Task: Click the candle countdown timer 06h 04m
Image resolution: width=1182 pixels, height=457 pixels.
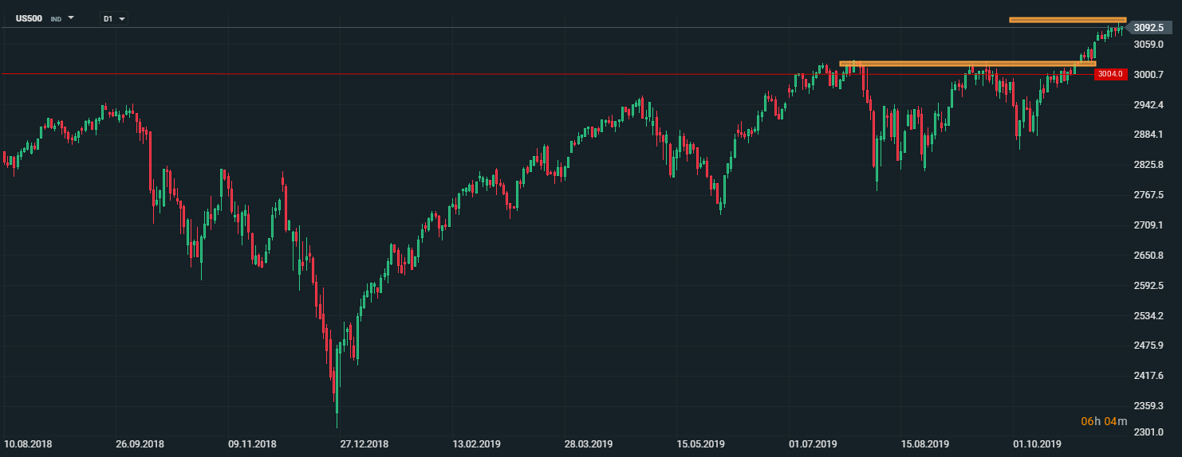Action: coord(1104,421)
